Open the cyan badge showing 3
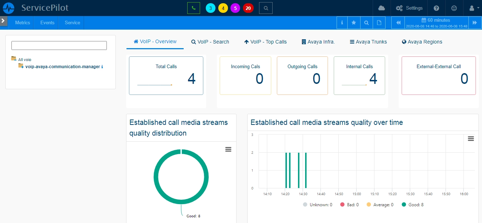482x223 pixels. [211, 8]
